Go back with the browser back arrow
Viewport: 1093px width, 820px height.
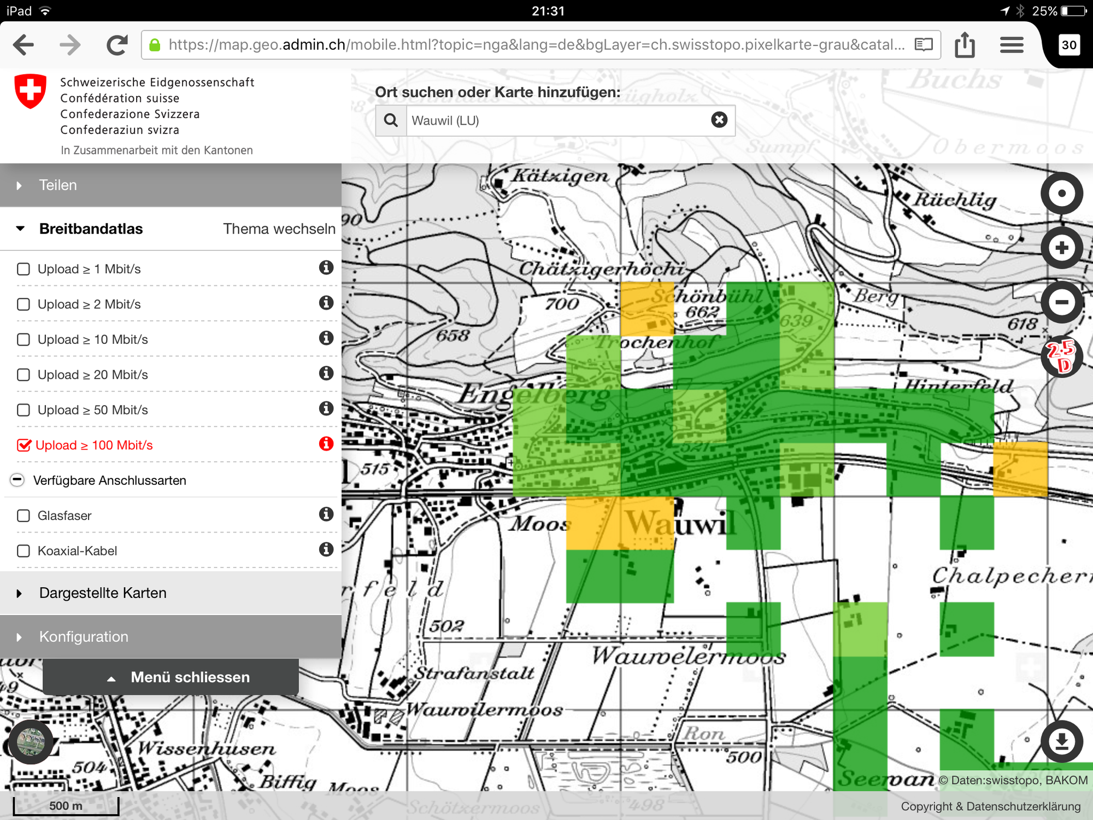pyautogui.click(x=23, y=45)
